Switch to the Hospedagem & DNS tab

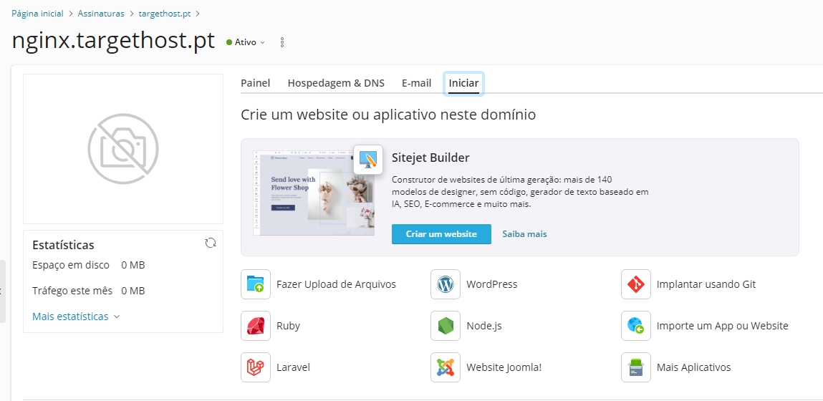pos(336,83)
